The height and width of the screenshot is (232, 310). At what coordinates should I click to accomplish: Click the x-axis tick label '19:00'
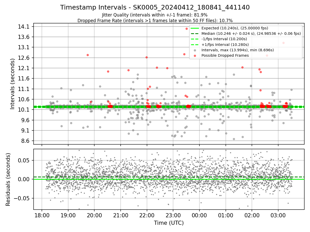[68, 215]
